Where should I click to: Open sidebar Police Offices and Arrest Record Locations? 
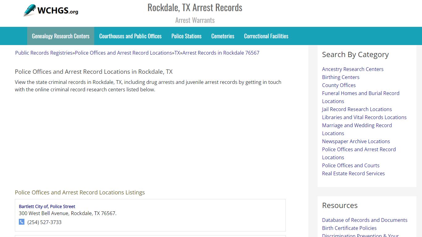[x=359, y=153]
